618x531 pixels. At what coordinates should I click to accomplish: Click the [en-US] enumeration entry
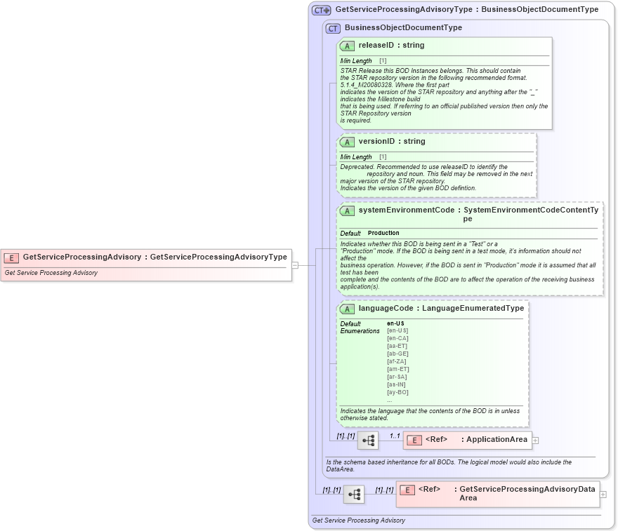tap(397, 330)
